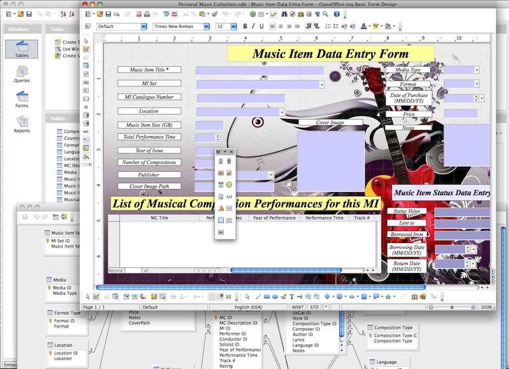This screenshot has height=369, width=509.
Task: Switch to the Forms section
Action: coord(22,99)
